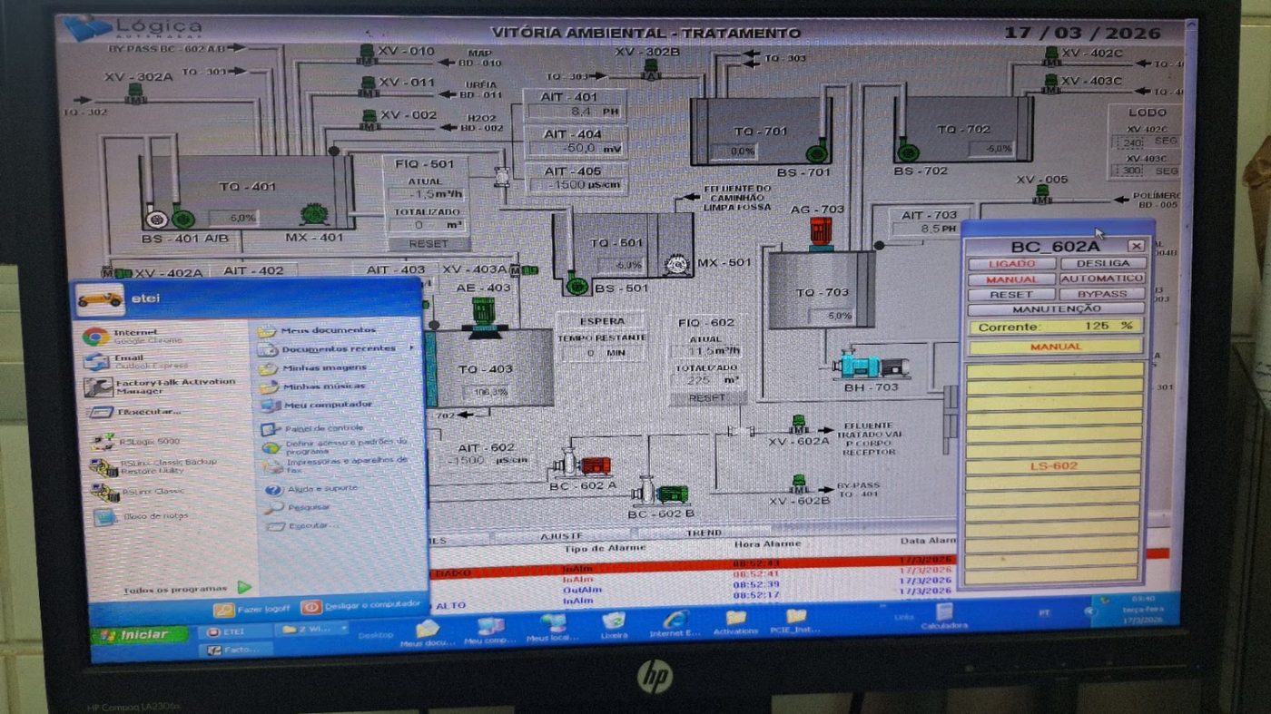This screenshot has width=1271, height=714.
Task: Open Ajuda e suporte in the Start menu
Action: tap(312, 489)
